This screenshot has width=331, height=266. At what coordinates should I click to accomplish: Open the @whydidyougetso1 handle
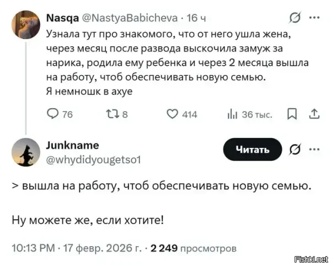(94, 159)
